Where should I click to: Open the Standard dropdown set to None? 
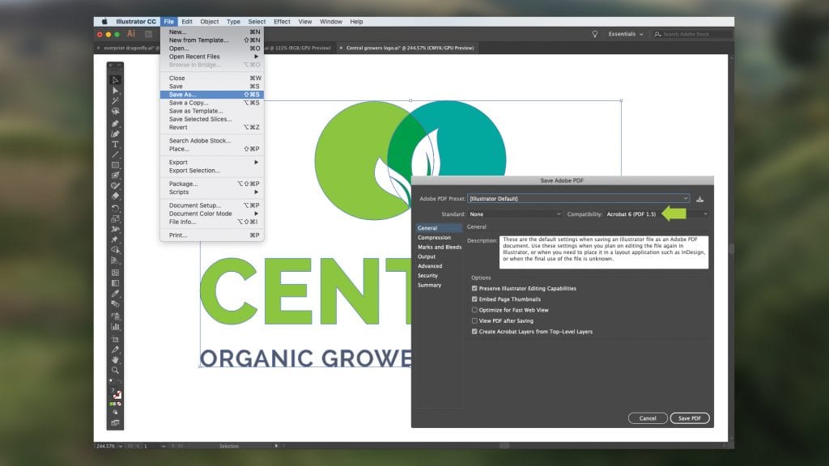tap(514, 214)
